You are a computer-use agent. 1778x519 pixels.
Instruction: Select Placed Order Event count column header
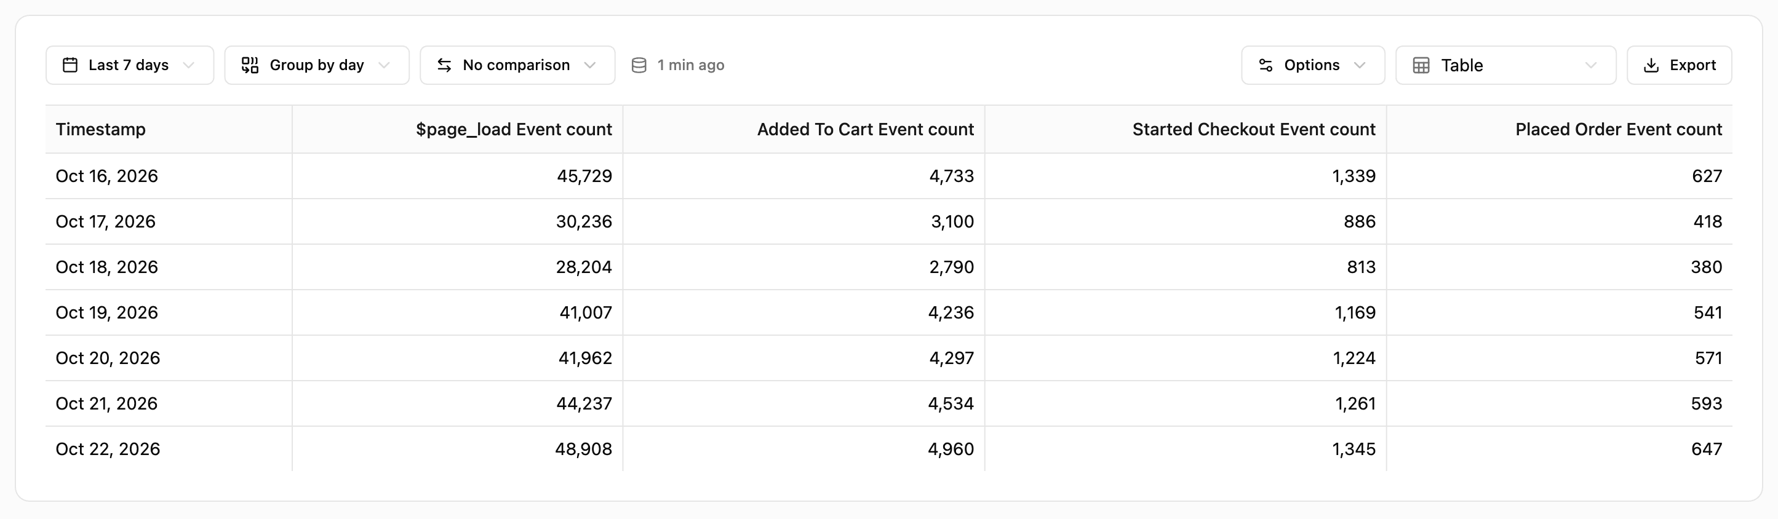[x=1619, y=129]
